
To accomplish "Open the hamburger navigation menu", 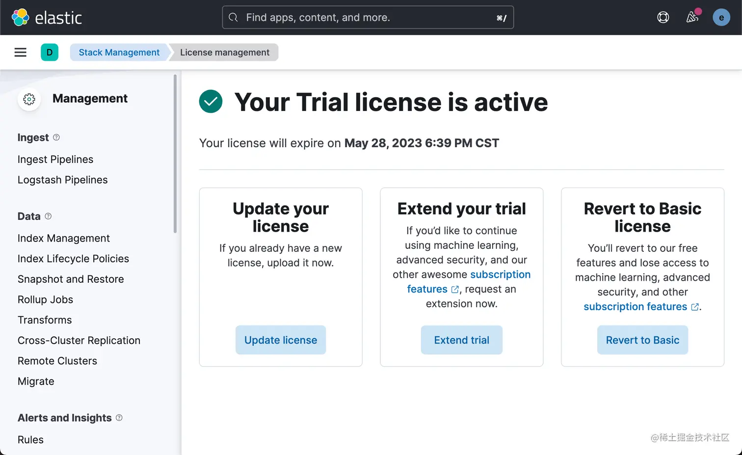I will click(x=21, y=53).
